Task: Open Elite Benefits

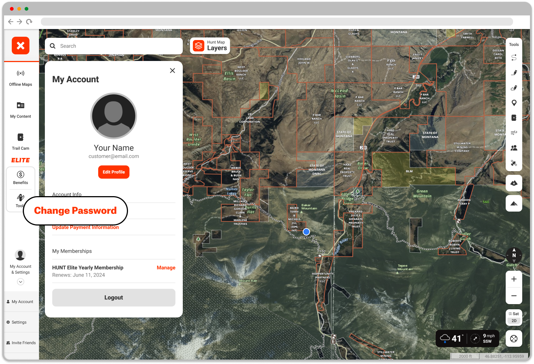Action: 21,178
